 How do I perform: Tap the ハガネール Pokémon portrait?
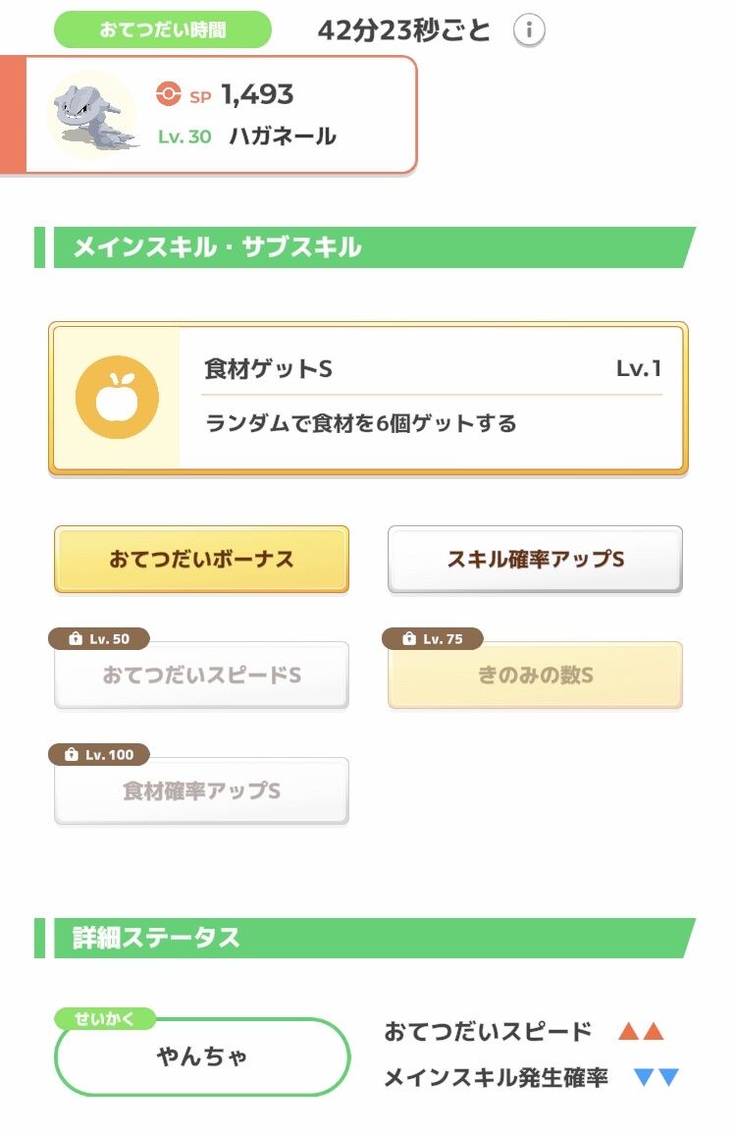pyautogui.click(x=92, y=116)
